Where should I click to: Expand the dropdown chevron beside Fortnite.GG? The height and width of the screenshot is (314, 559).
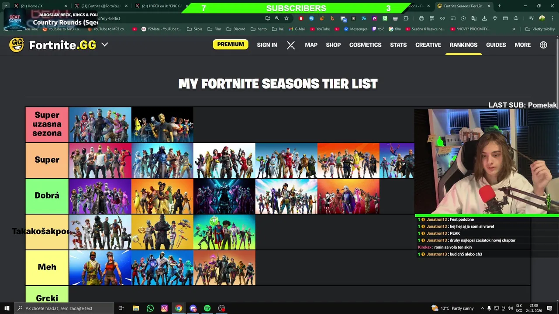coord(105,44)
